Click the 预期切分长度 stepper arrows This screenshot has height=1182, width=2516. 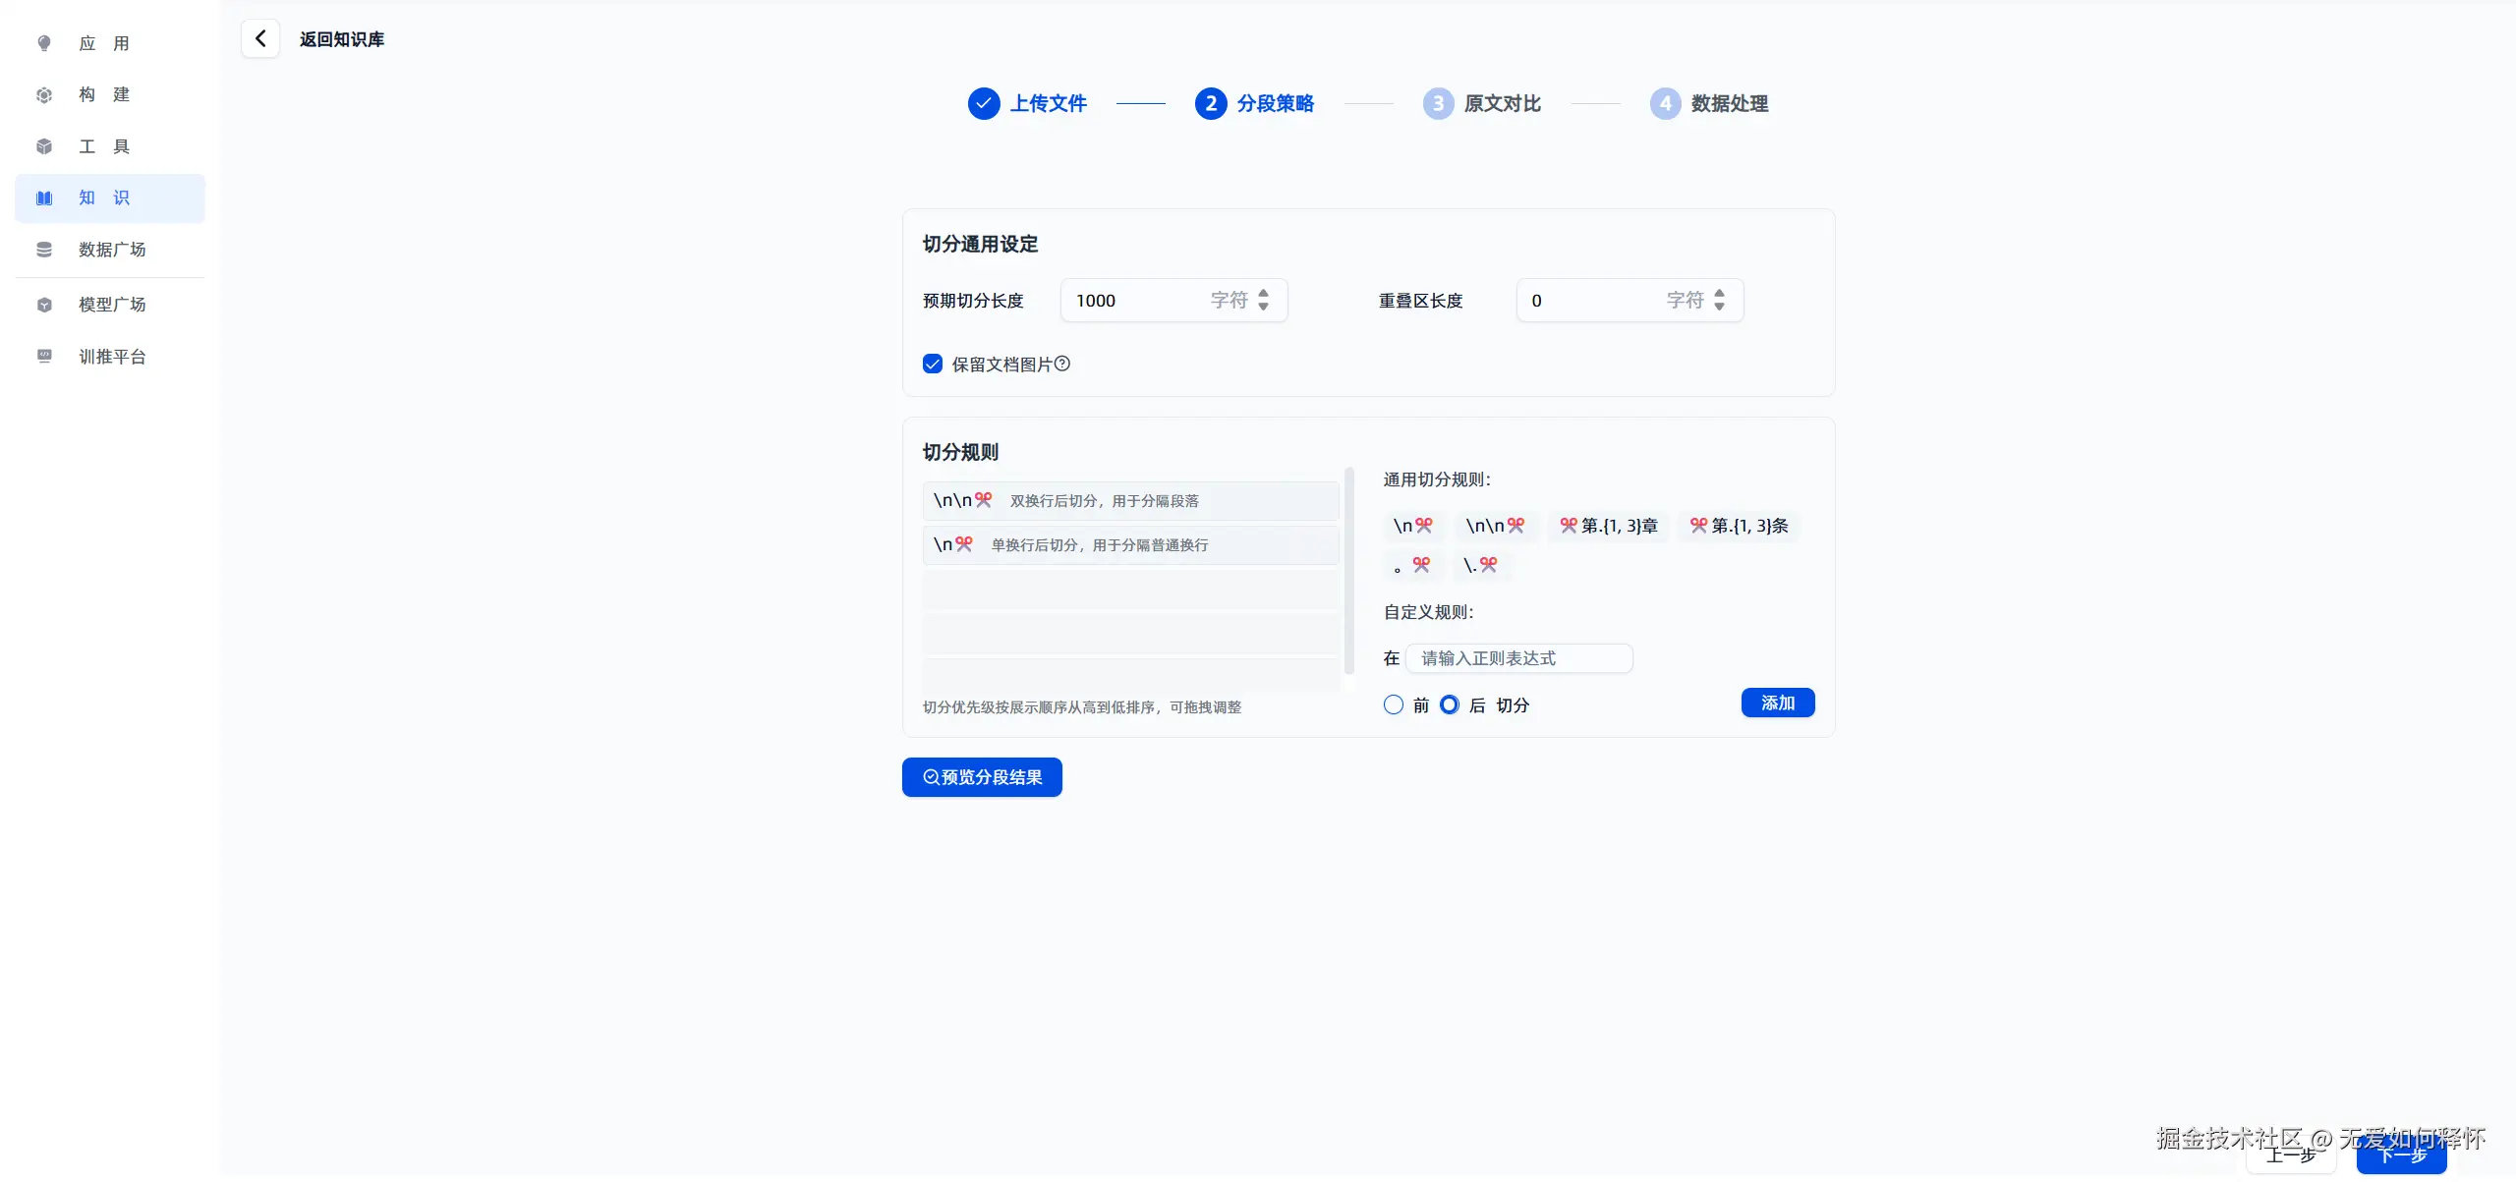pos(1264,300)
